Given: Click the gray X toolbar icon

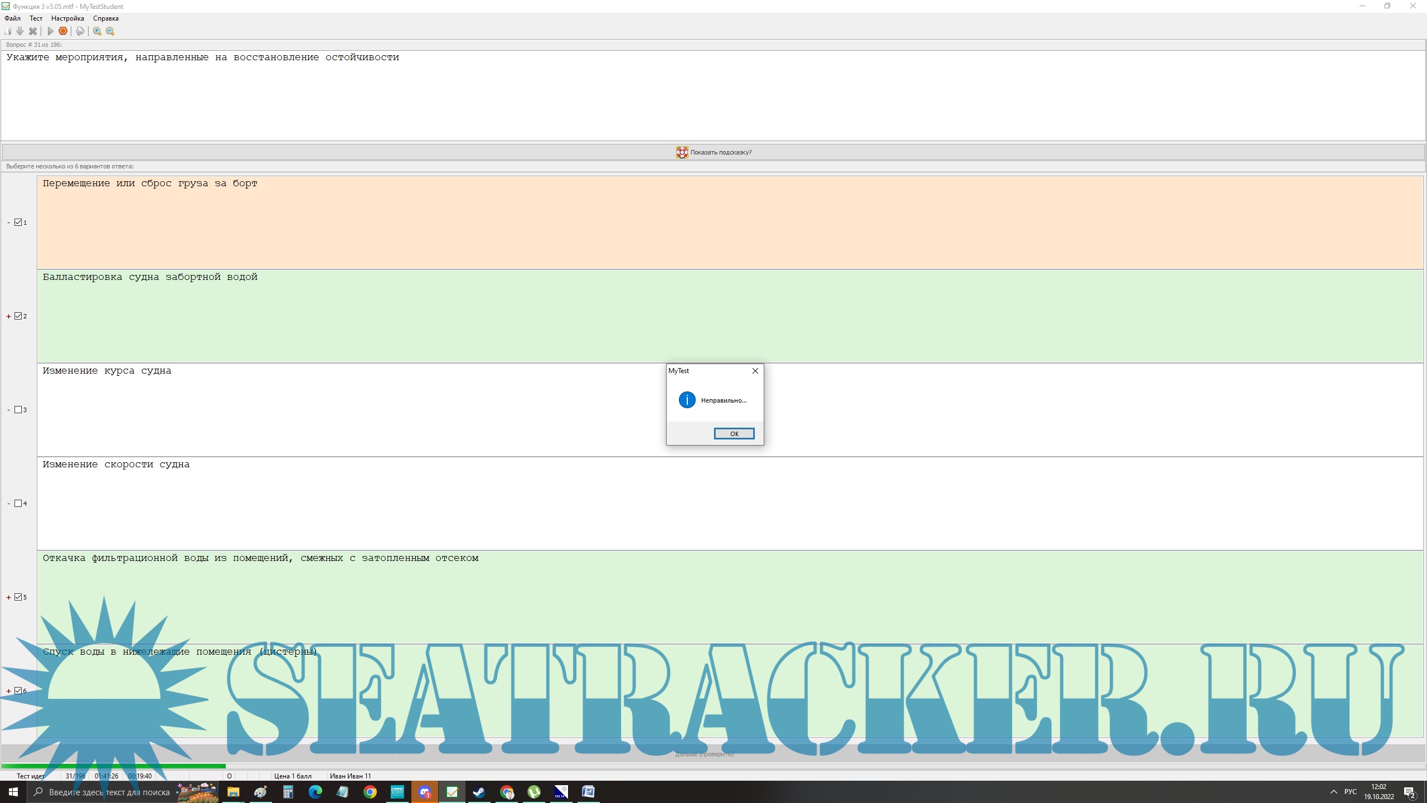Looking at the screenshot, I should (33, 31).
